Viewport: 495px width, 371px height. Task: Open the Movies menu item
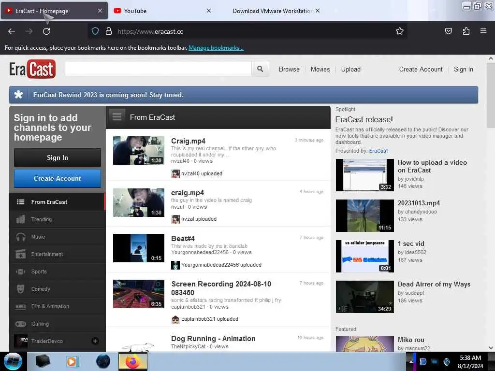tap(320, 69)
